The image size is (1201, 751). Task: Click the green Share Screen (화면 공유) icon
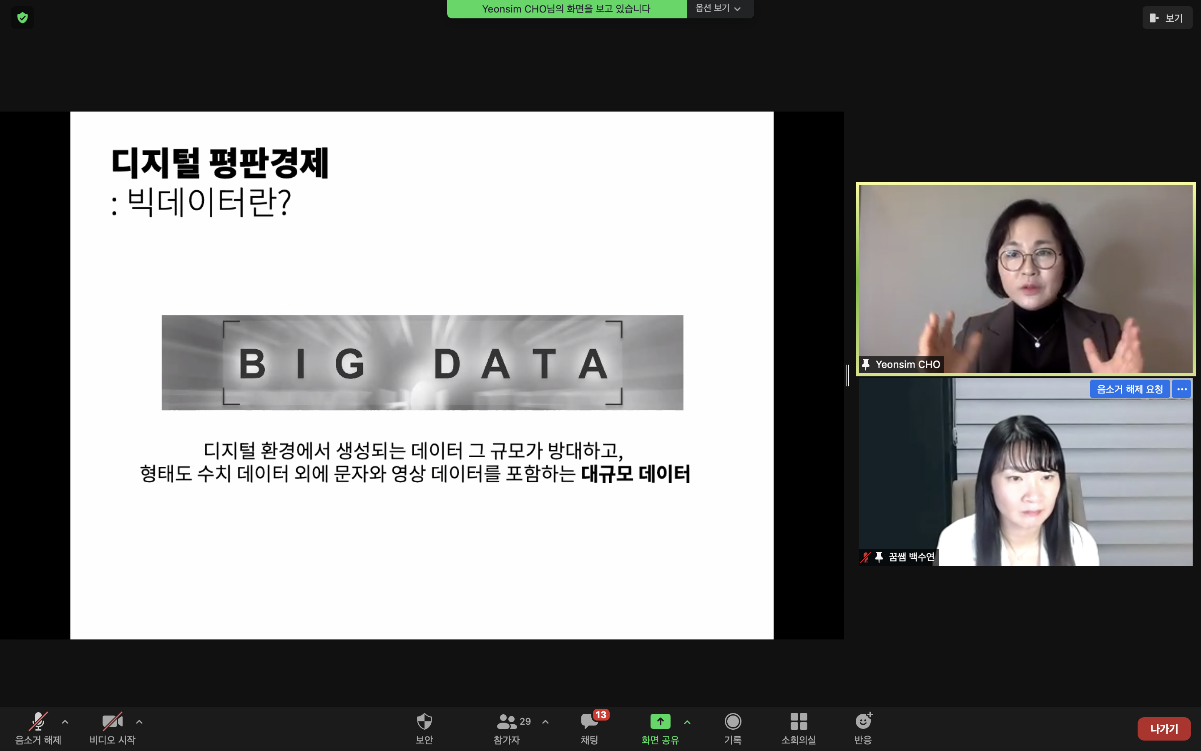click(660, 721)
